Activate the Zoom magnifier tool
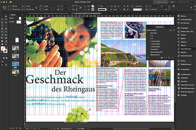Screen dimensions: 196x130 [x=6, y=44]
